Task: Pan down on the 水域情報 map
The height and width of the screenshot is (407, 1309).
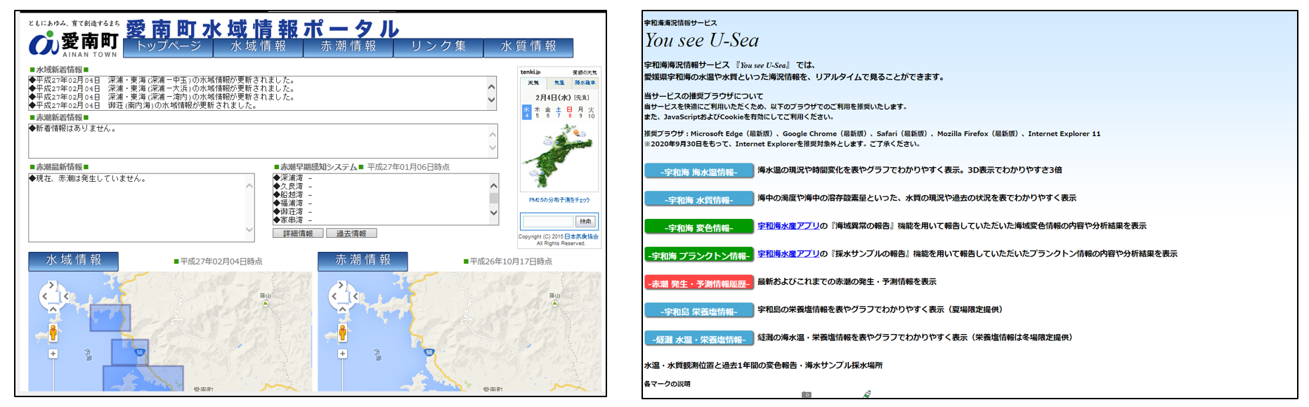Action: coord(52,308)
